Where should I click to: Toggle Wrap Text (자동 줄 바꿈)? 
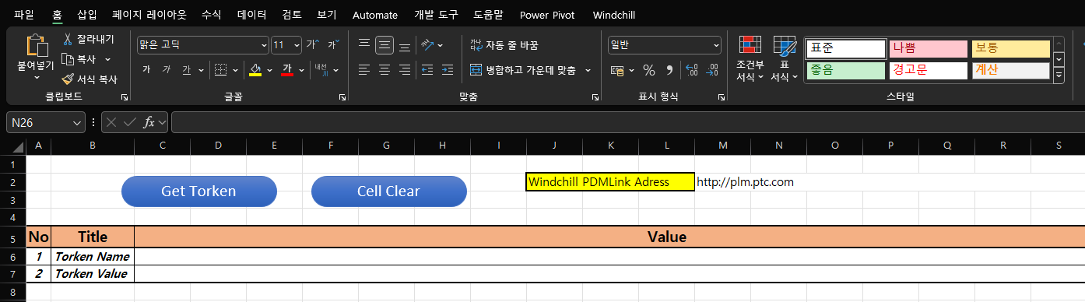[504, 45]
